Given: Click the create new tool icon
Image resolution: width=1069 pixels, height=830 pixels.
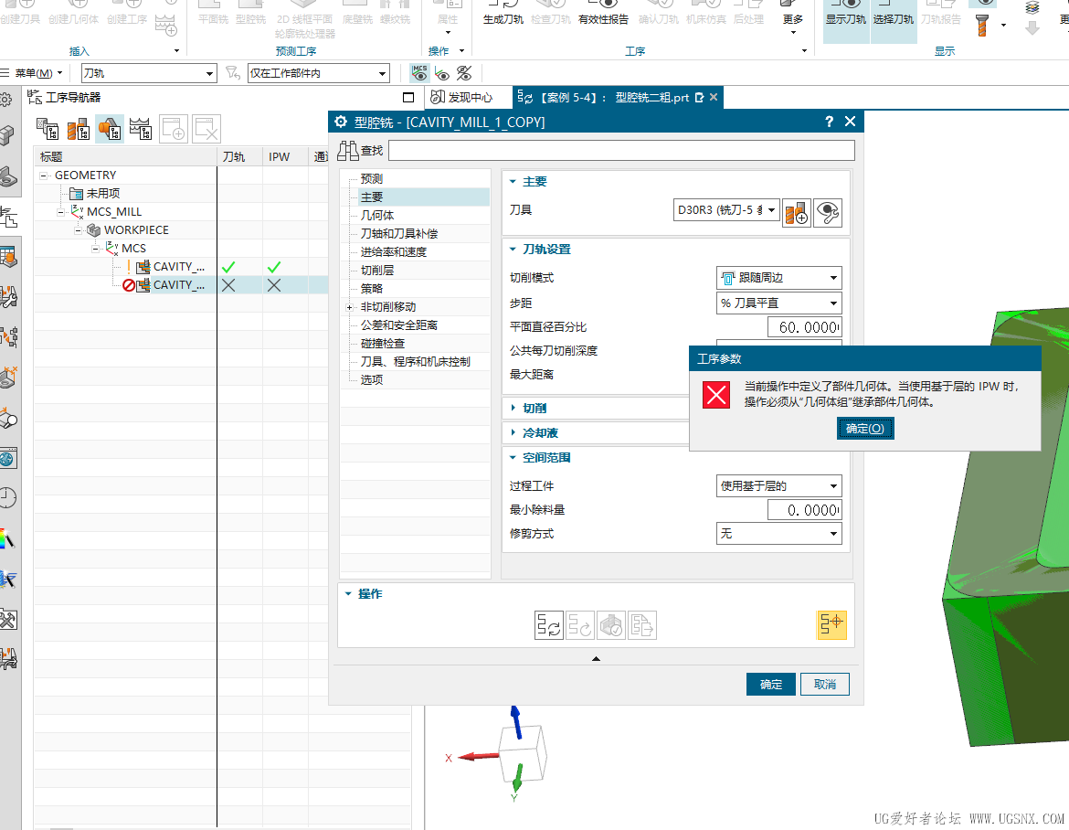Looking at the screenshot, I should [x=797, y=212].
